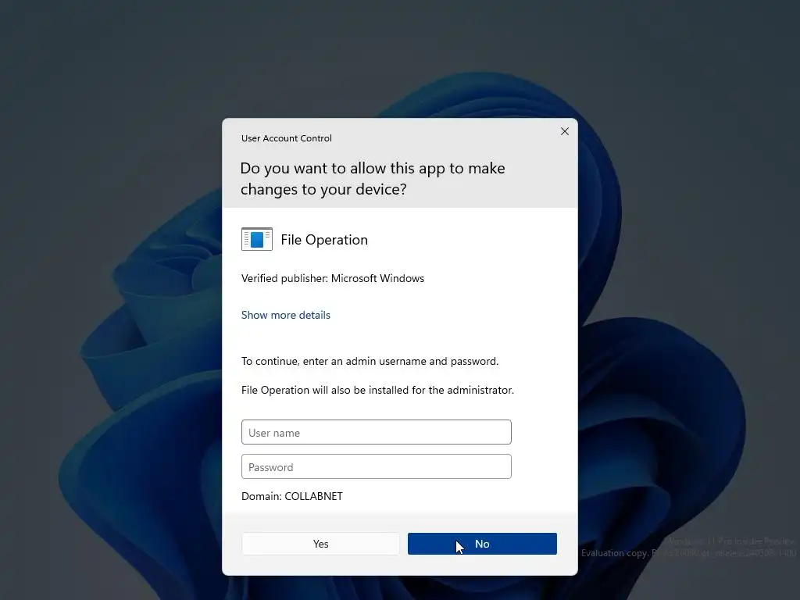This screenshot has width=800, height=600.
Task: Click the Windows 11 Pro Insider Preview watermark
Action: [x=731, y=541]
